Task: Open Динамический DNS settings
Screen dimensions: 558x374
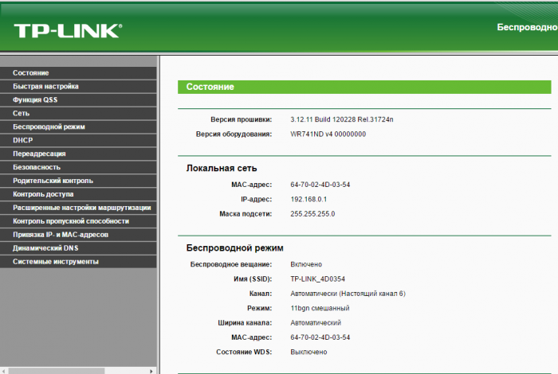Action: click(x=45, y=248)
